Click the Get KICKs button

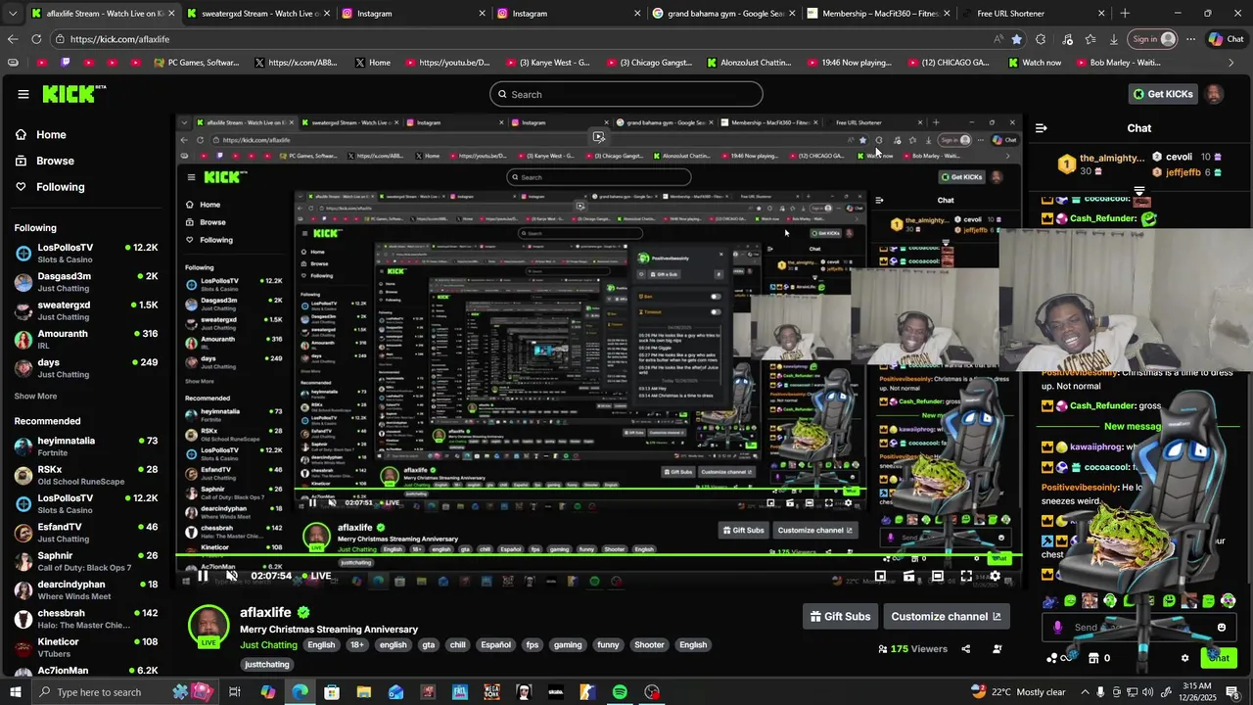click(x=1163, y=94)
